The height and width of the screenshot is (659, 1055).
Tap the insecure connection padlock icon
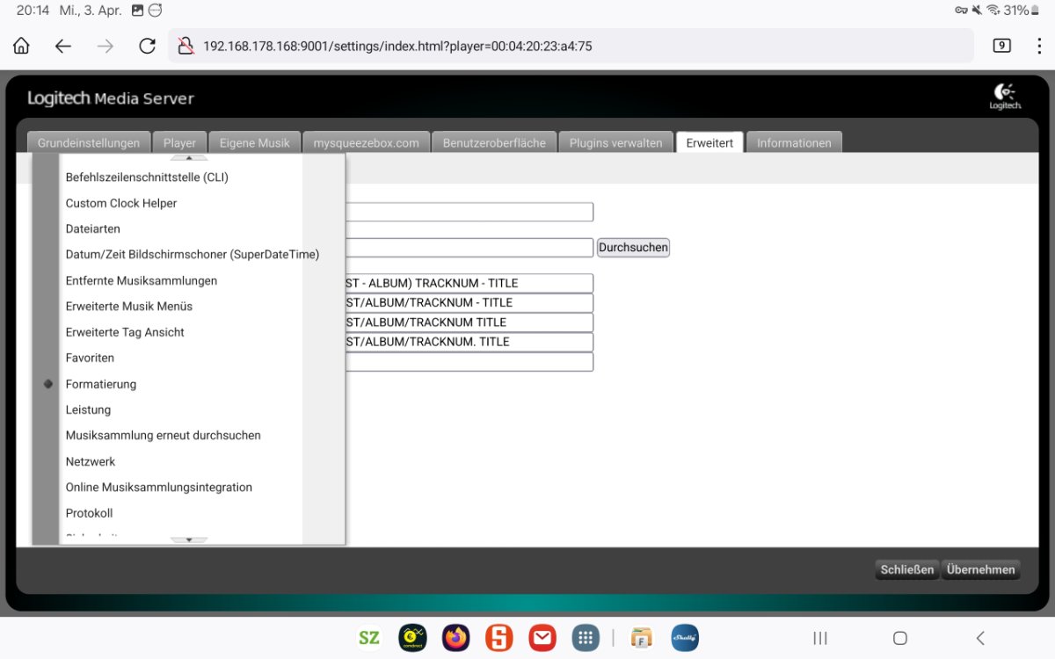coord(186,47)
